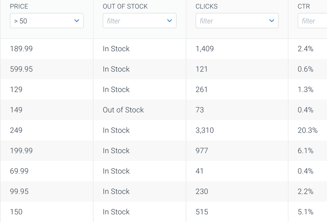Click the CTR filter input field
Viewport: 327px width, 222px height.
(312, 21)
